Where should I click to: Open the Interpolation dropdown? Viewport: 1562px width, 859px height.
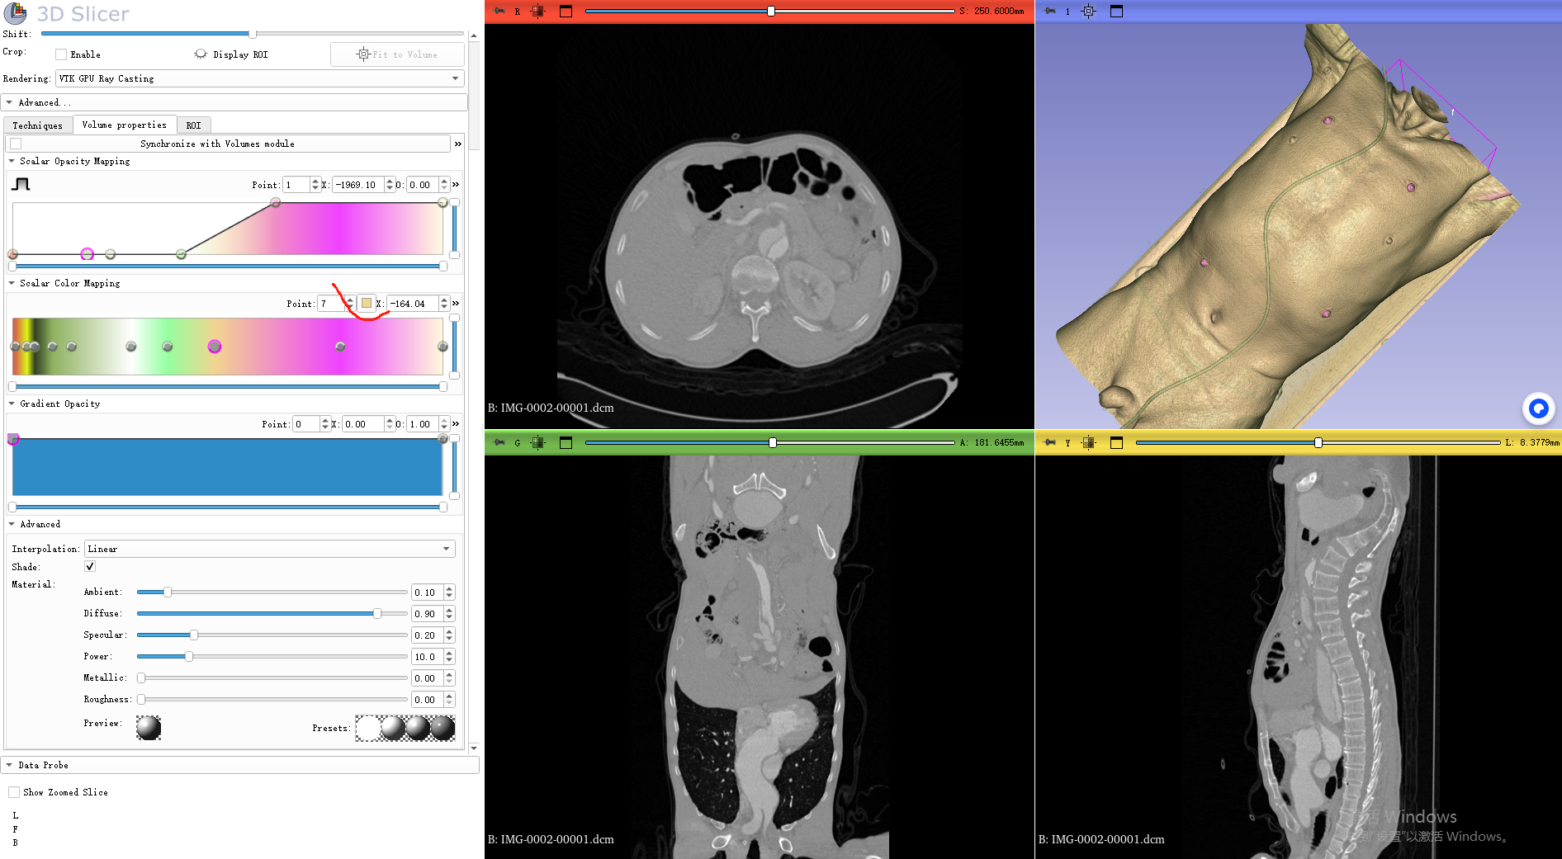[x=270, y=549]
